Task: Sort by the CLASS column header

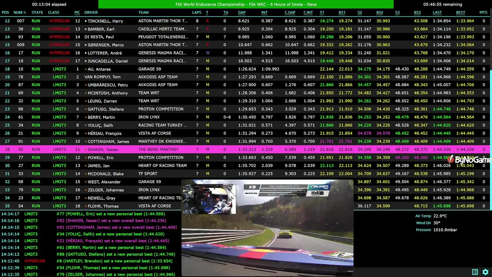Action: tap(54, 13)
